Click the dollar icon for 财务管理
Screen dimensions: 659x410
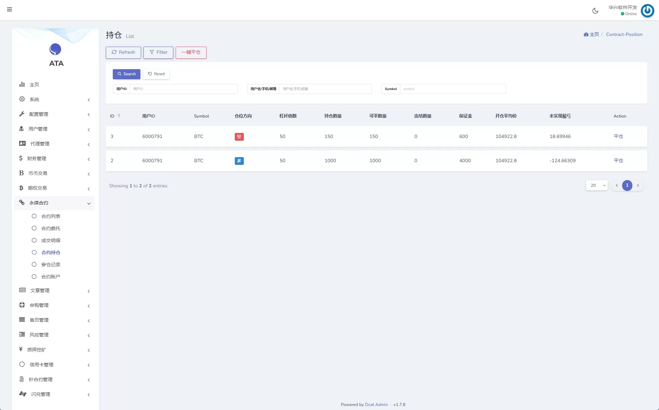click(21, 158)
